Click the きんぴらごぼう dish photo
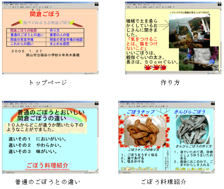The height and width of the screenshot is (189, 224). click(x=192, y=129)
